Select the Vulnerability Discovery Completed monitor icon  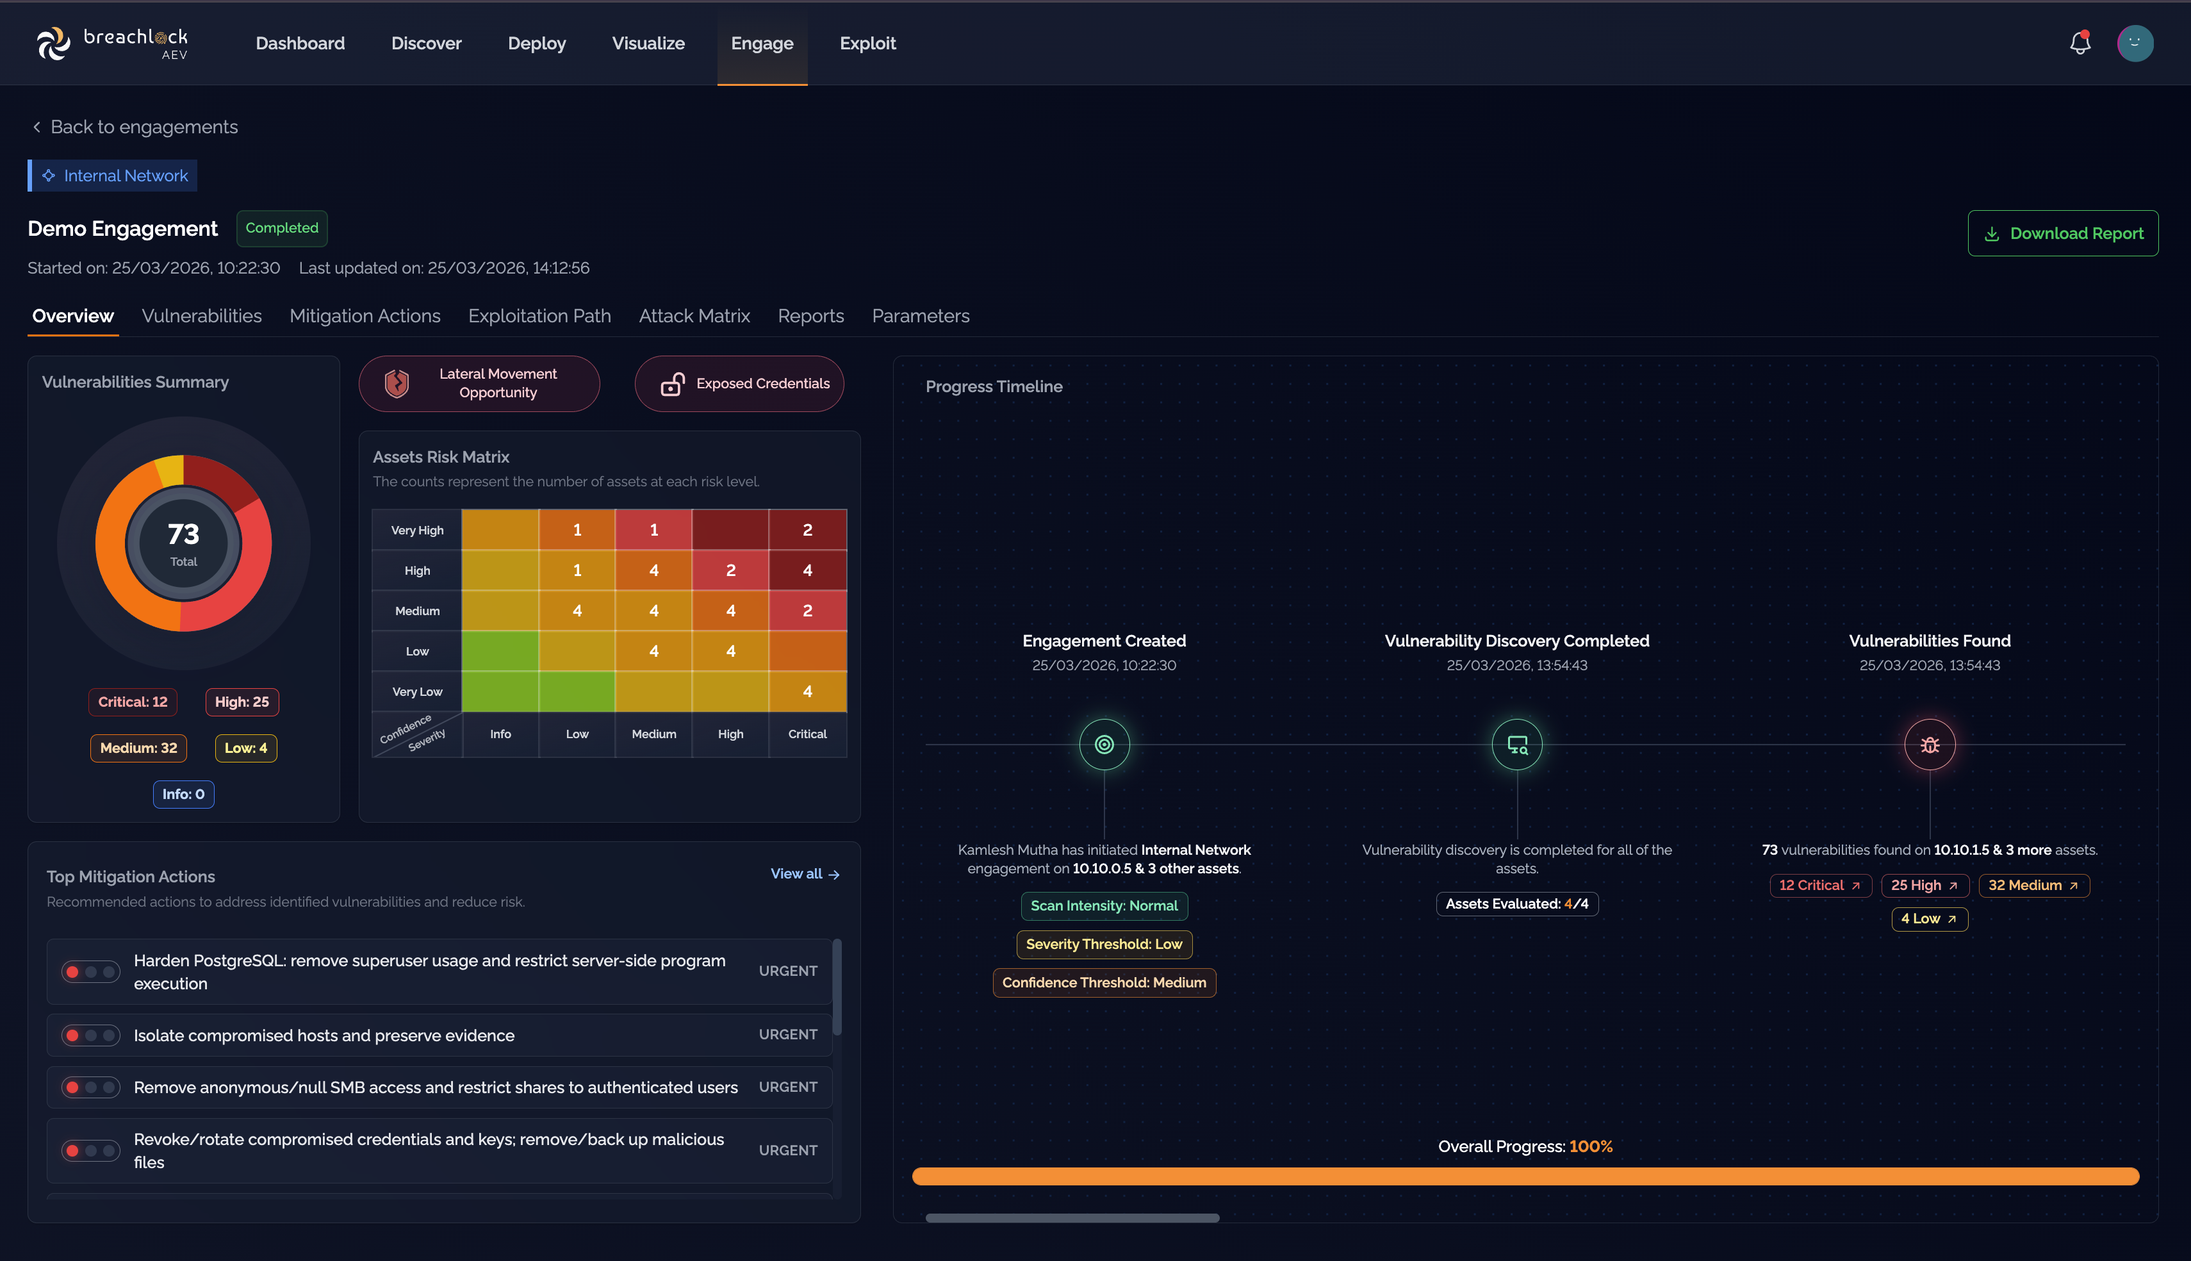(x=1516, y=744)
